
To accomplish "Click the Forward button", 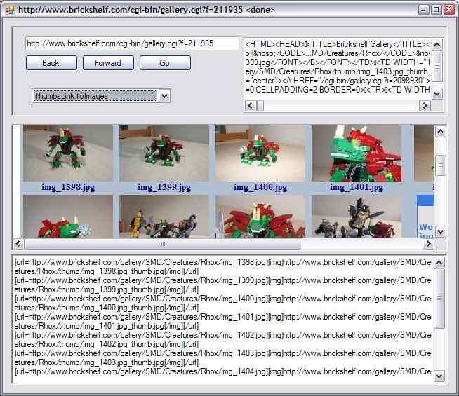I will 107,63.
